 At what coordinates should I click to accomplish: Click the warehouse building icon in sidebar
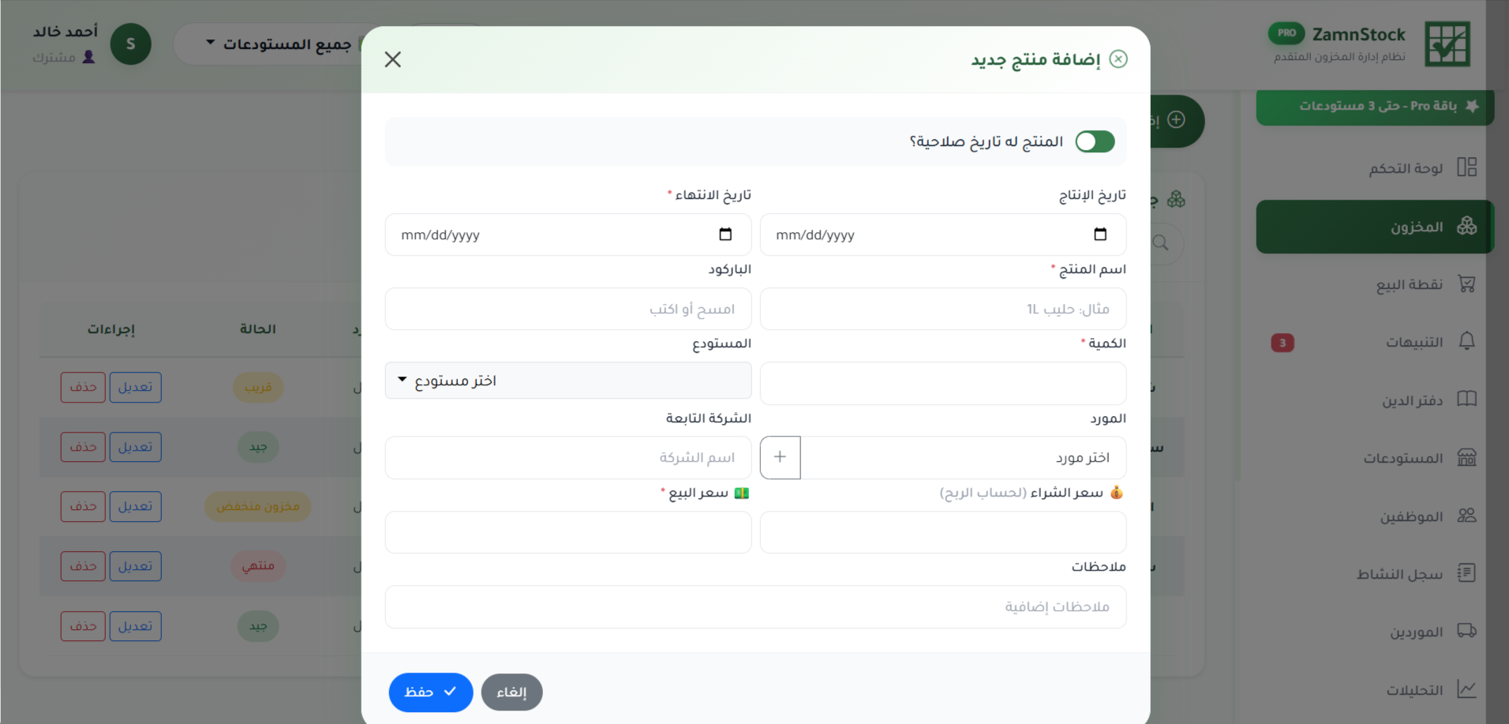(1466, 457)
